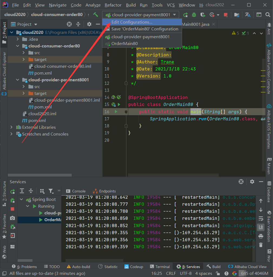Image resolution: width=273 pixels, height=277 pixels.
Task: Switch to the Endpoints tab
Action: tap(104, 191)
